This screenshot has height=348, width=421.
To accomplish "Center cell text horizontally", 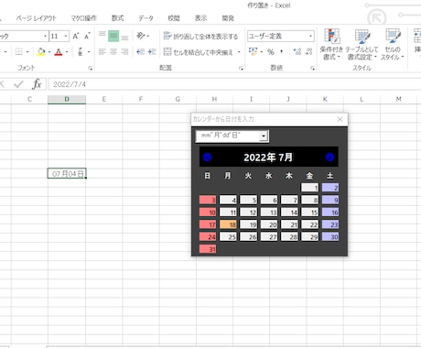I will [x=113, y=51].
